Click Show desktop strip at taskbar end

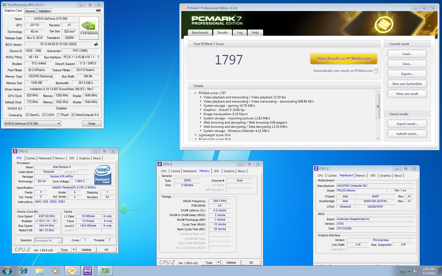coord(440,271)
